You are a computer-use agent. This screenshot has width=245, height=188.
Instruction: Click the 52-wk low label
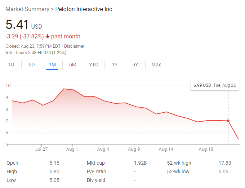[x=178, y=171]
